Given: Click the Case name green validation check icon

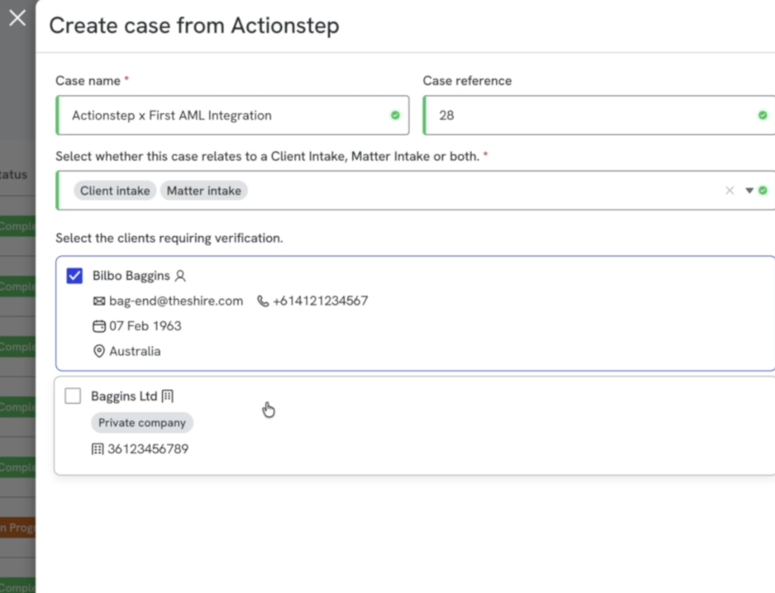Looking at the screenshot, I should tap(395, 115).
